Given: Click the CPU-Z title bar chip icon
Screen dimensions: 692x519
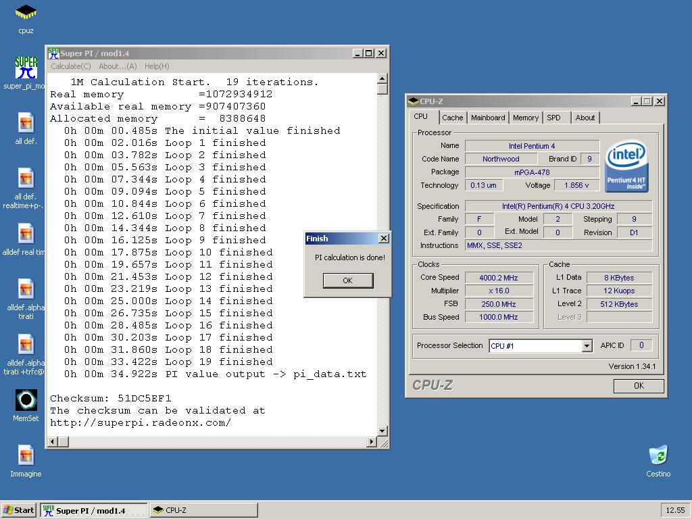Looking at the screenshot, I should coord(414,101).
